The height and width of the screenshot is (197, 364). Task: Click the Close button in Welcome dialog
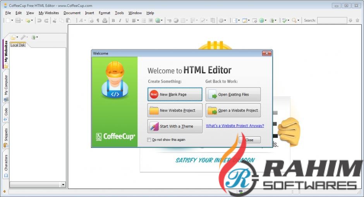coord(249,140)
